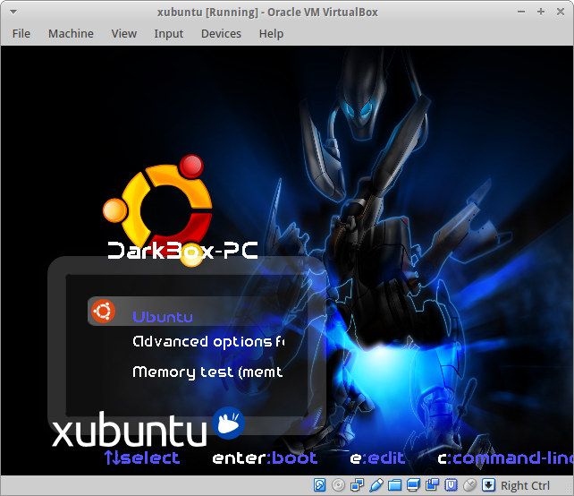
Task: Open the Devices menu
Action: click(221, 34)
